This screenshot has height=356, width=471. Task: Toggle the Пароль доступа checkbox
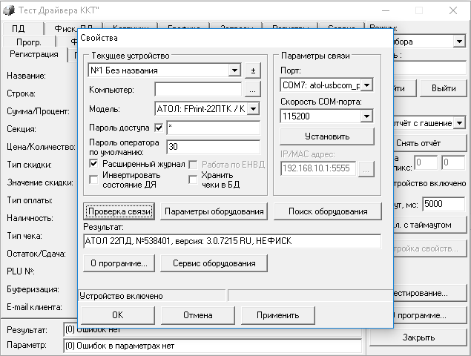159,128
